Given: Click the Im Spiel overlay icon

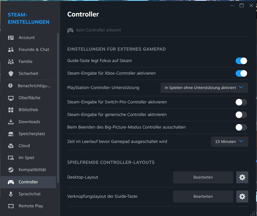Looking at the screenshot, I should click(11, 158).
